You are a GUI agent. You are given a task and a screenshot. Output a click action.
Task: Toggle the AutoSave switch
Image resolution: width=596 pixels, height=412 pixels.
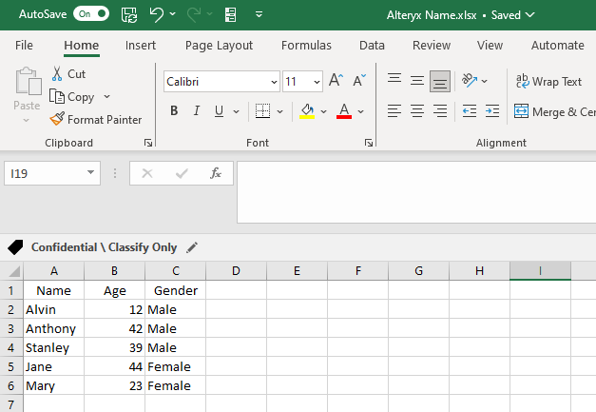coord(91,14)
